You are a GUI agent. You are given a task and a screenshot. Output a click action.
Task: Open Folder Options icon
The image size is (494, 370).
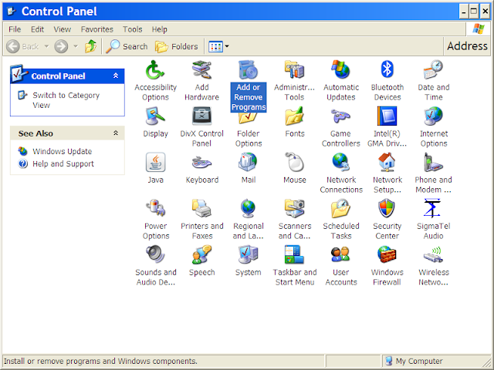tap(249, 119)
